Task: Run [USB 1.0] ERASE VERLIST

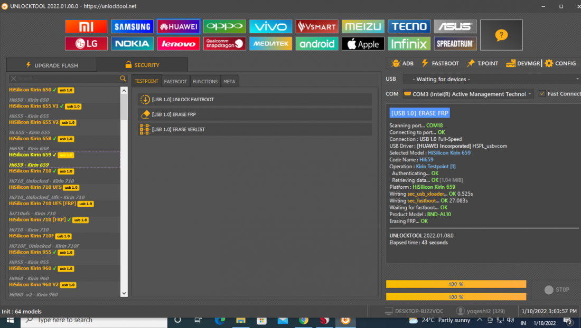Action: tap(255, 129)
